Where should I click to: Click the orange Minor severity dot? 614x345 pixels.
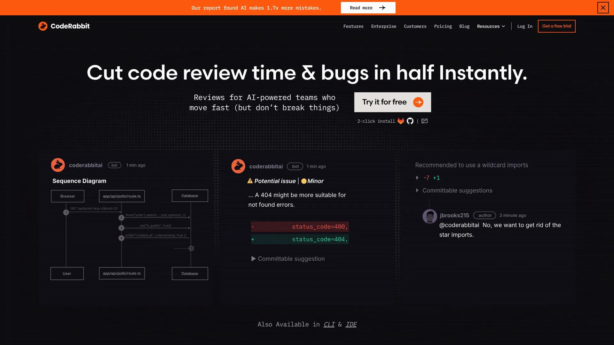pos(303,181)
